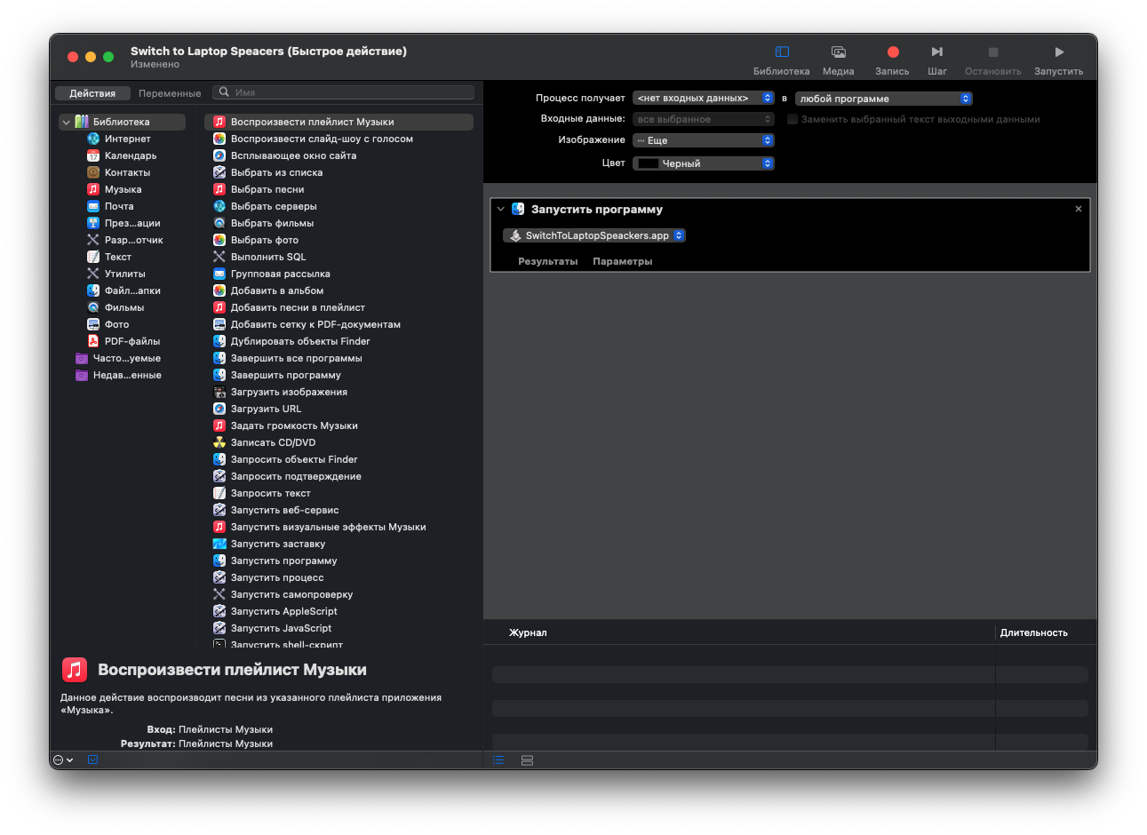Select the Утилиты category

[x=124, y=274]
